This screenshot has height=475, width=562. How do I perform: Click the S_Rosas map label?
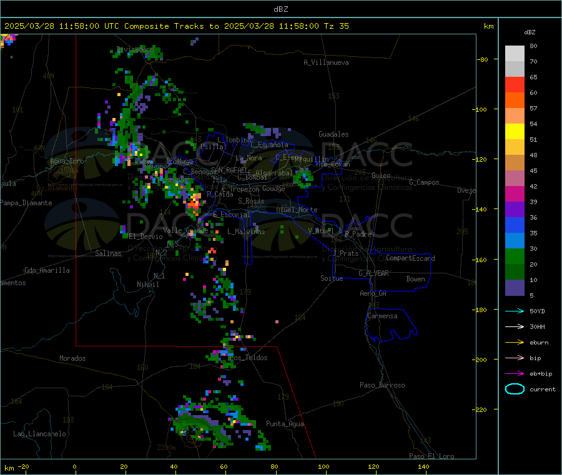[x=251, y=201]
